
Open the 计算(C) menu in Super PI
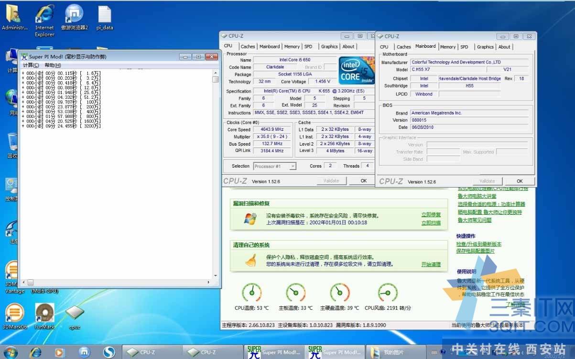[x=31, y=65]
